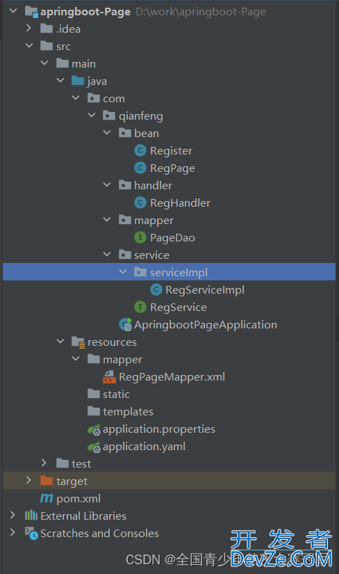Open ApringbootPageApplication main class

206,325
